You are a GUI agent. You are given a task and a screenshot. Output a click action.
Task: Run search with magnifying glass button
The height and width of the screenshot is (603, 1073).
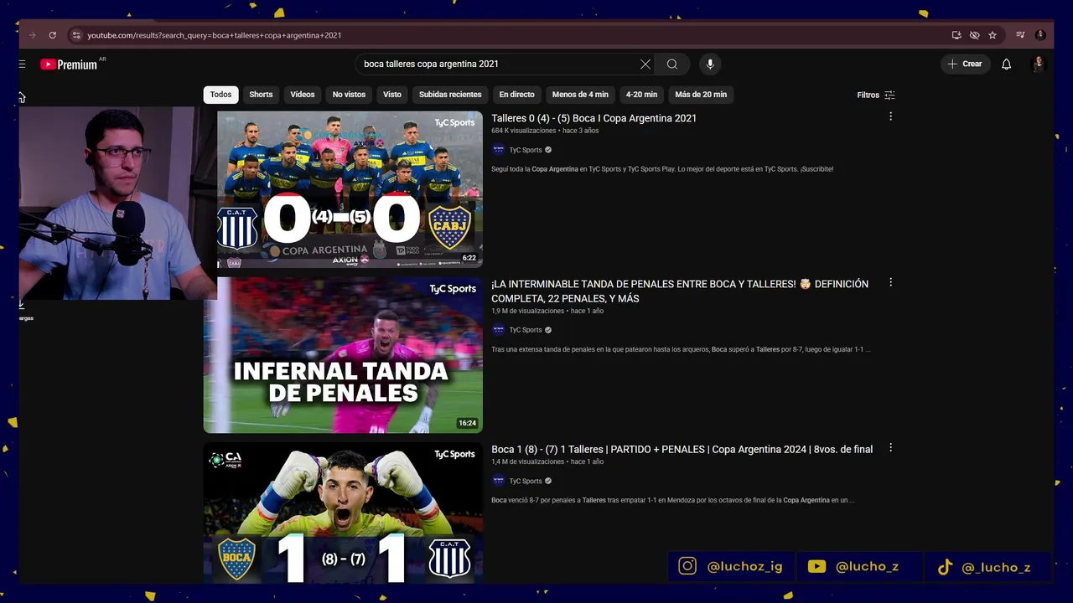coord(672,64)
